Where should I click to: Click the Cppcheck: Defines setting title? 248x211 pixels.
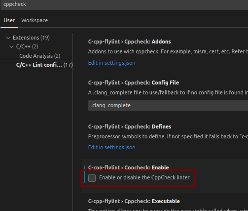click(130, 127)
